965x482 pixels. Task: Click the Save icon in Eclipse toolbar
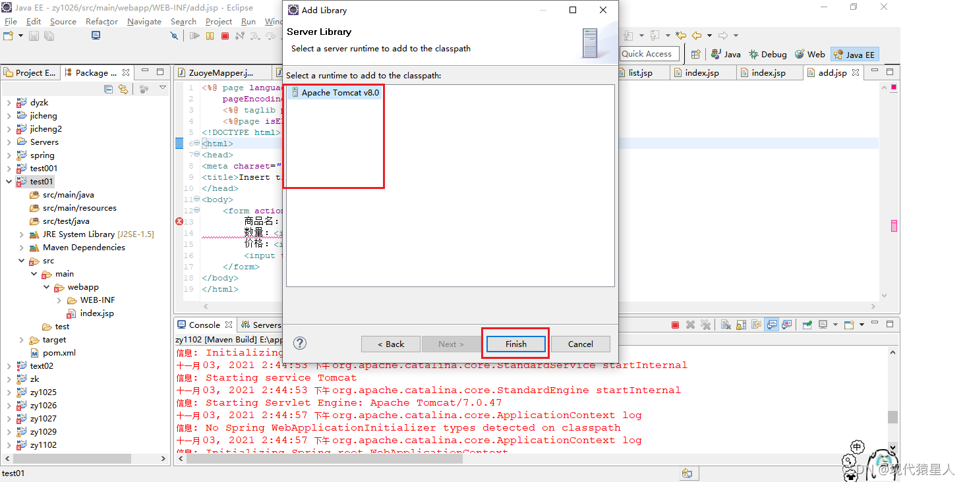[34, 36]
